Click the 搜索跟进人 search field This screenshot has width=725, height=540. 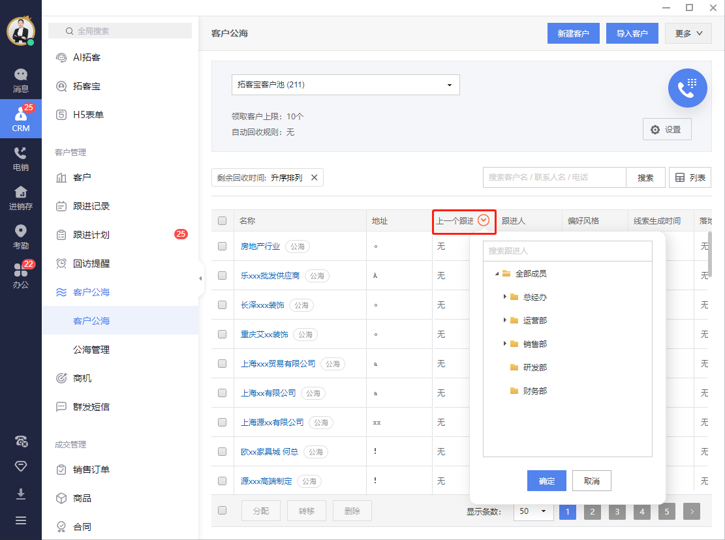(x=567, y=251)
